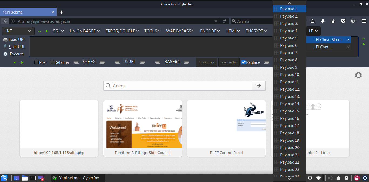The image size is (369, 182).
Task: Click the plus icon to open new tab
Action: (x=62, y=12)
